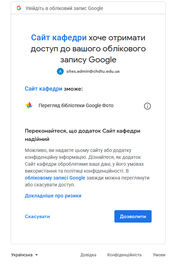Open the Довідка footer link
174x267 pixels.
coord(88,255)
